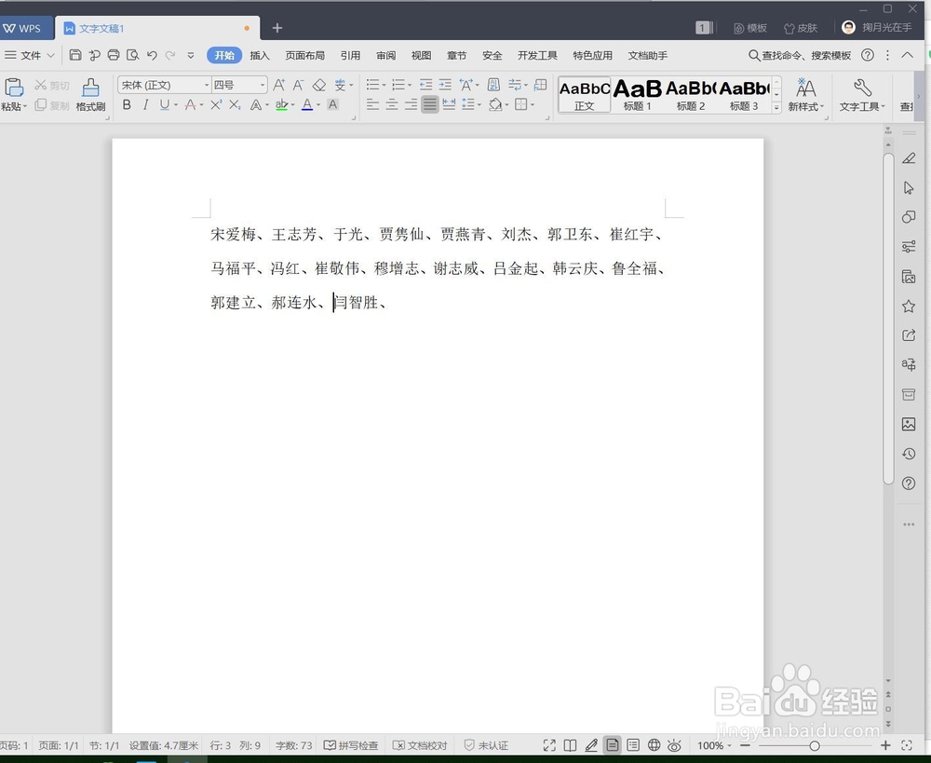Open the picture icon in right sidebar
The image size is (931, 763).
[x=909, y=424]
